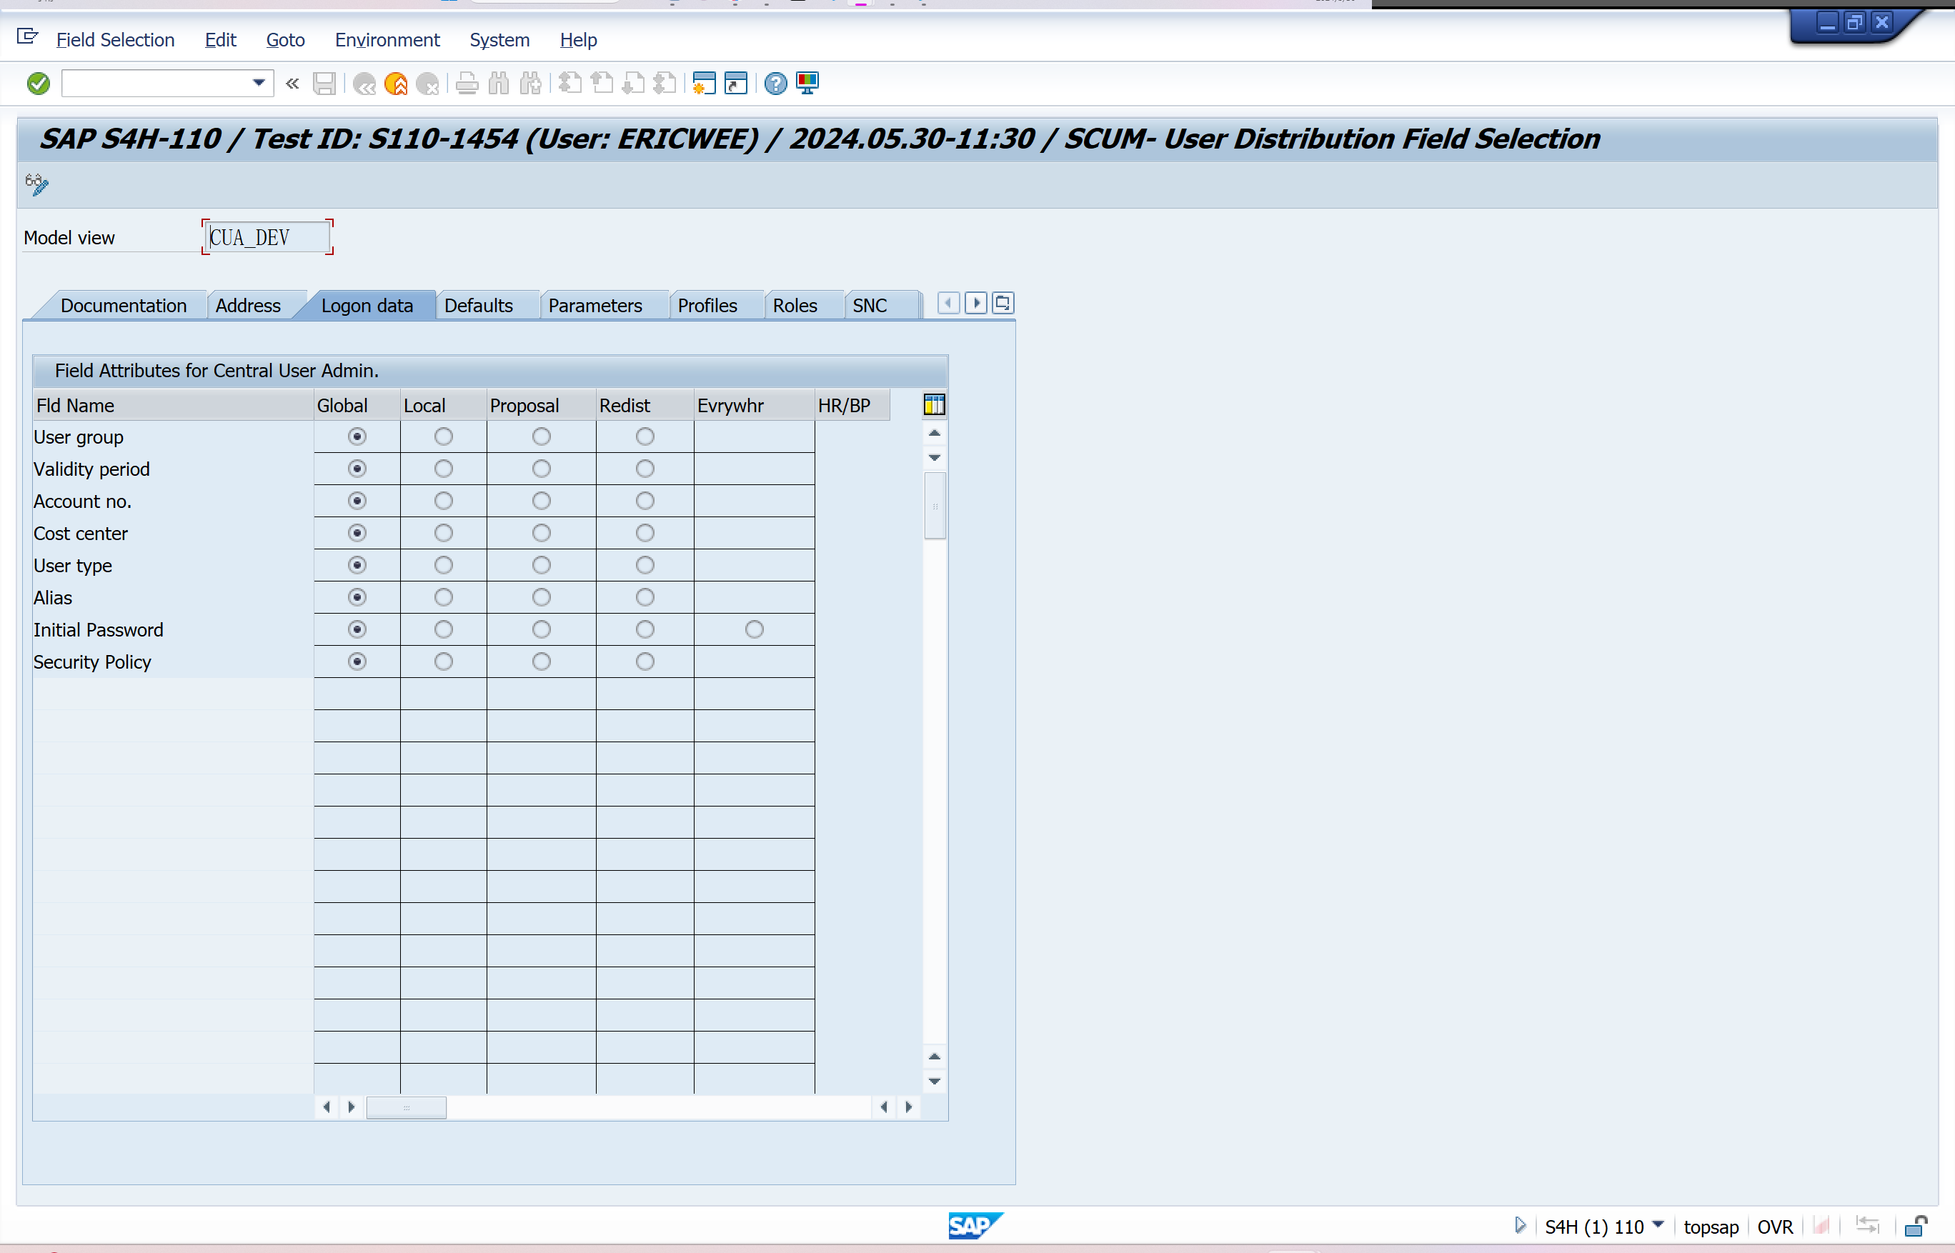1955x1253 pixels.
Task: Expand the S4H (1) 110 system dropdown
Action: pyautogui.click(x=1658, y=1224)
